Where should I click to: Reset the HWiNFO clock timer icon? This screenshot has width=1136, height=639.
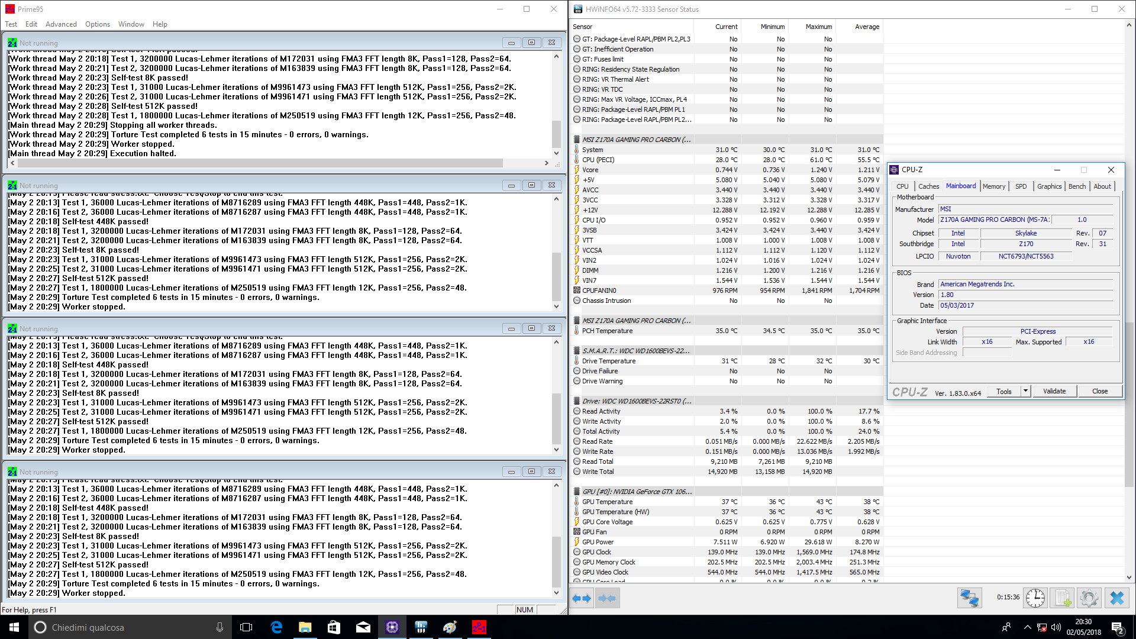click(1035, 598)
